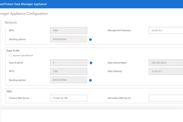Open the Network Bonding options Active/Active field
This screenshot has width=183, height=122.
coord(69,39)
